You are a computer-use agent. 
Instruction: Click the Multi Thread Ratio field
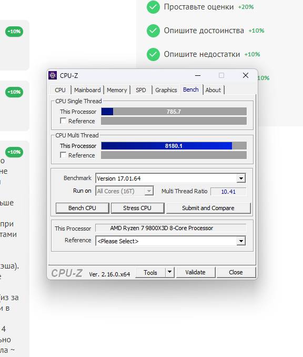pos(228,192)
